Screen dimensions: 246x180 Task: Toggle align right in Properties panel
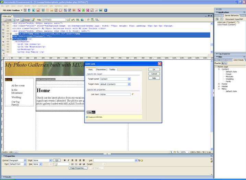click(80, 160)
